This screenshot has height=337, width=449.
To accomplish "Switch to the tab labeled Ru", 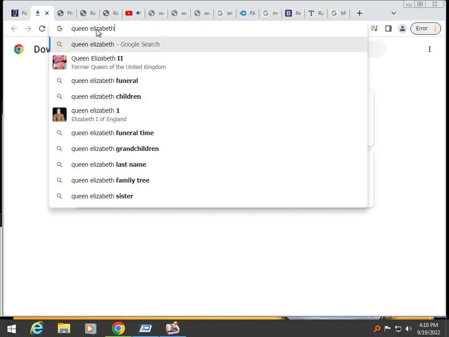I will coord(316,13).
